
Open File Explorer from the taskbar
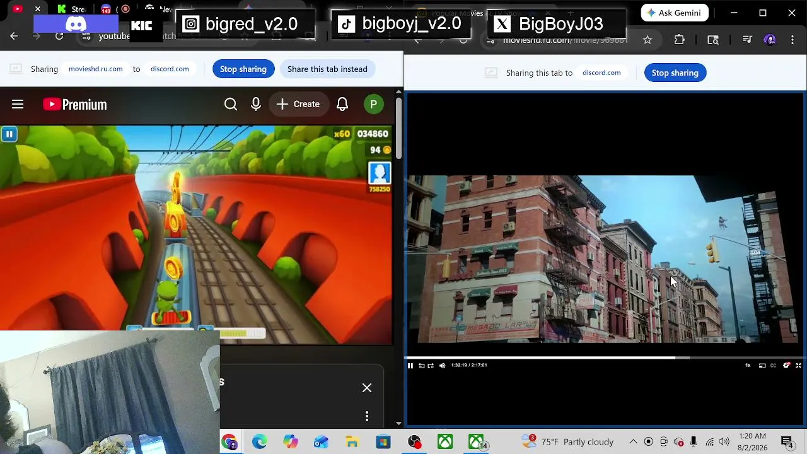tap(352, 442)
